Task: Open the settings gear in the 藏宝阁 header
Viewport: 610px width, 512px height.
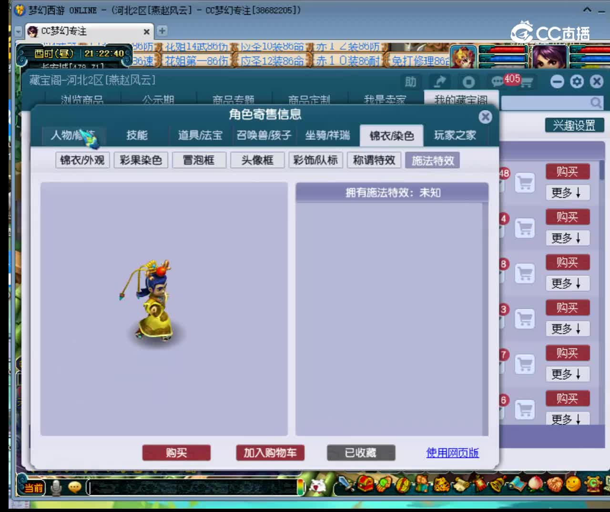Action: [x=577, y=82]
